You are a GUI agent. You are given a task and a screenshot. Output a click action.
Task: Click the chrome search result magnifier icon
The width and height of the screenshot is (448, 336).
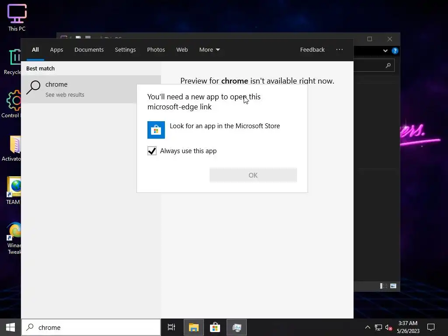[33, 87]
